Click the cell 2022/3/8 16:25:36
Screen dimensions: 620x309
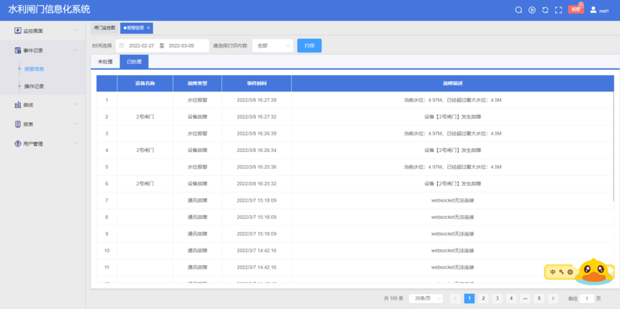coord(257,167)
